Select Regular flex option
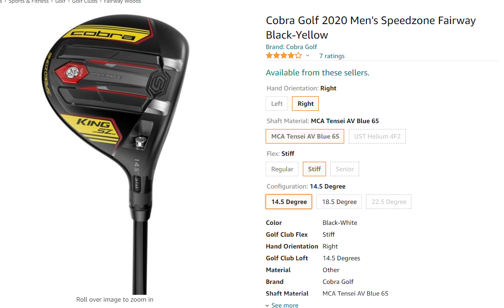This screenshot has width=504, height=308. (282, 169)
